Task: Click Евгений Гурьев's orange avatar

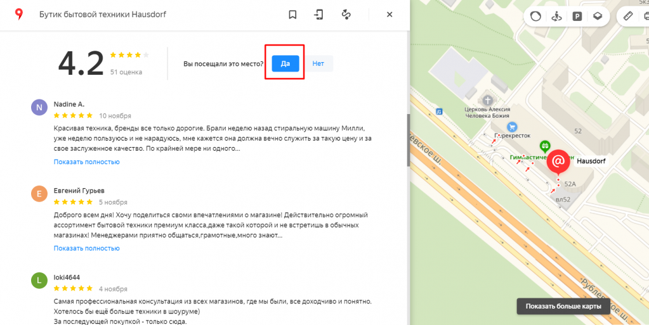Action: coord(39,194)
